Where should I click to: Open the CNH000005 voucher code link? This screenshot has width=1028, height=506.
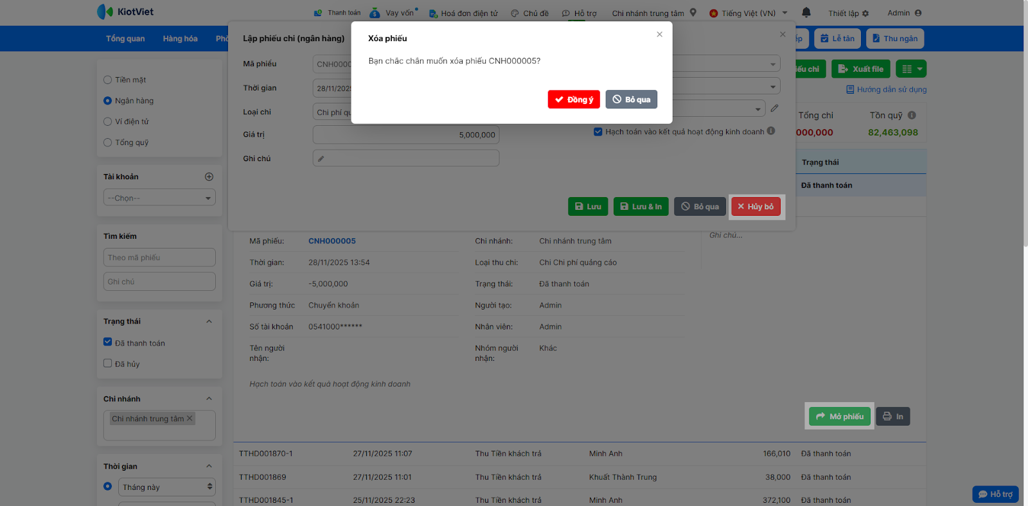[332, 241]
